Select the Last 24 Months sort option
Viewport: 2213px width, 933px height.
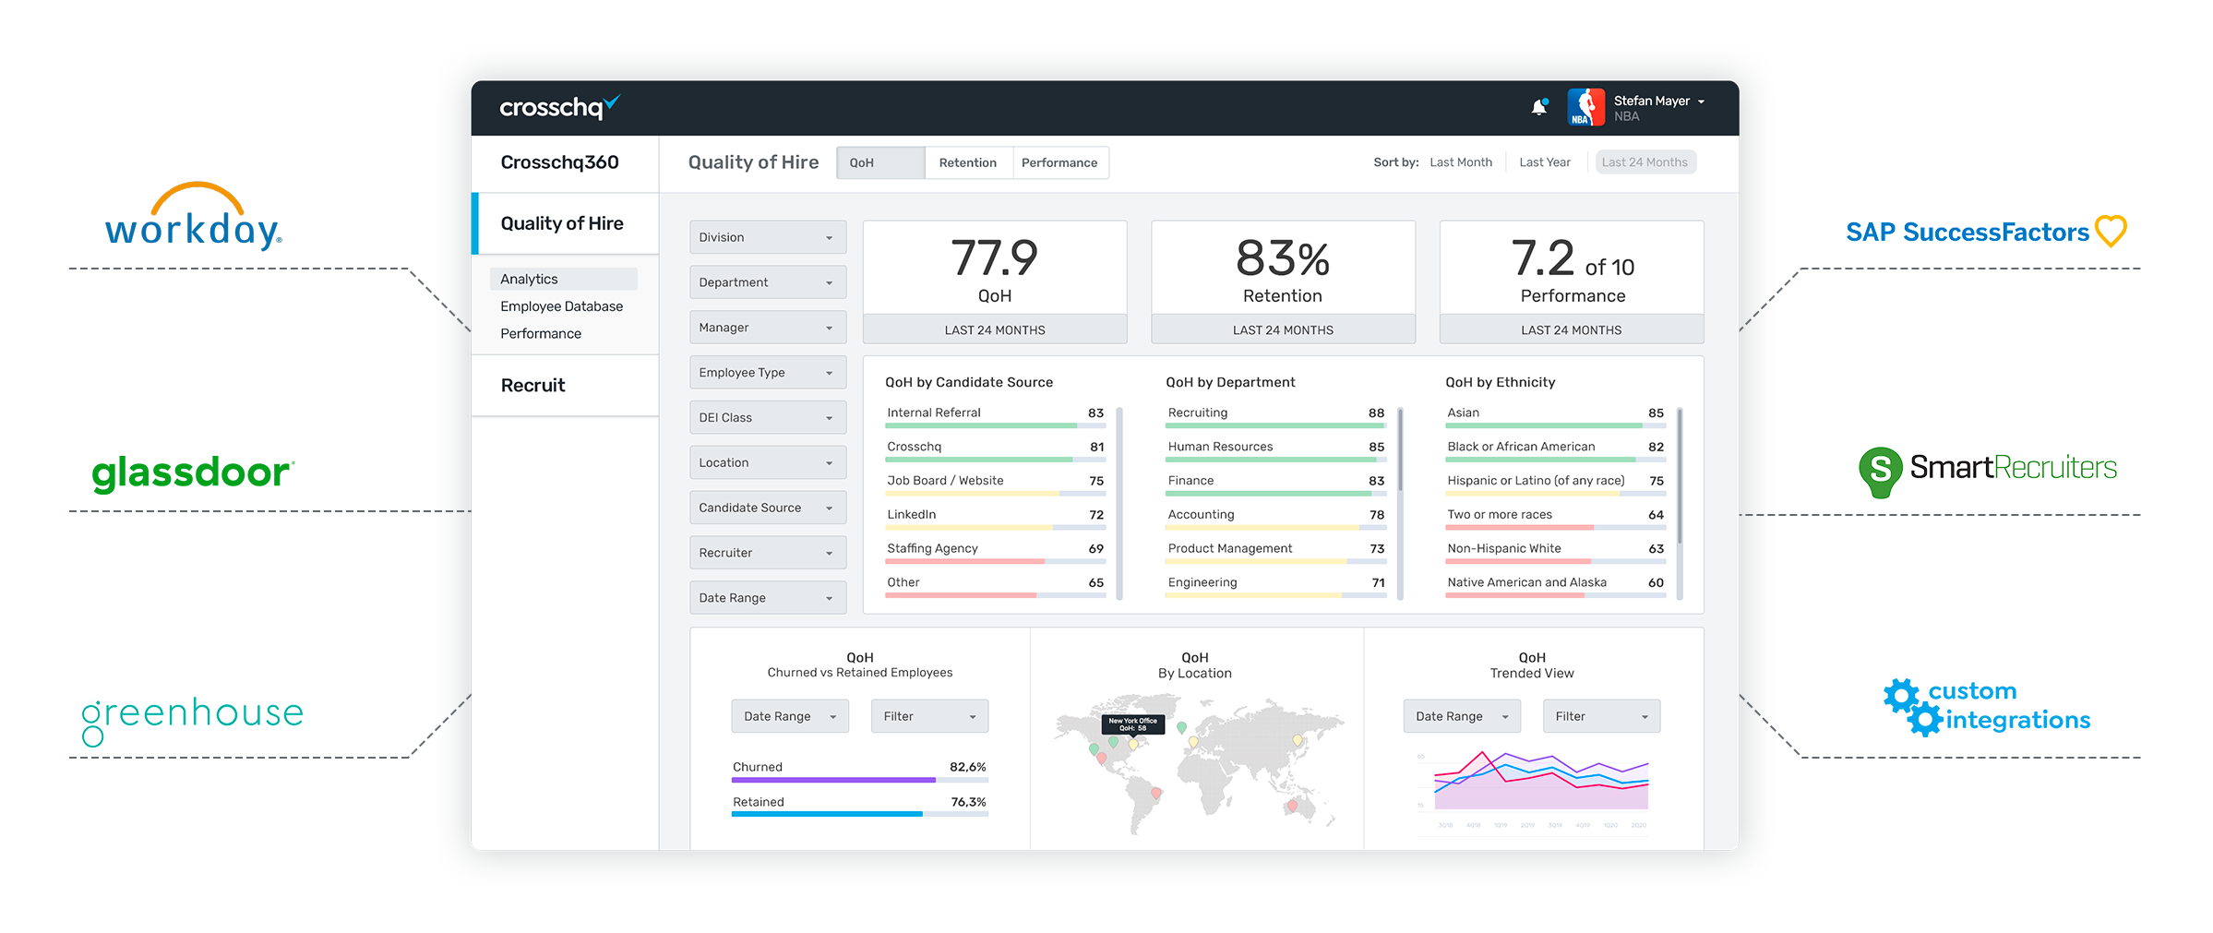coord(1645,162)
